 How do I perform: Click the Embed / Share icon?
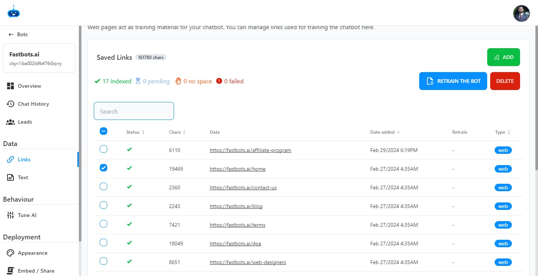10,271
